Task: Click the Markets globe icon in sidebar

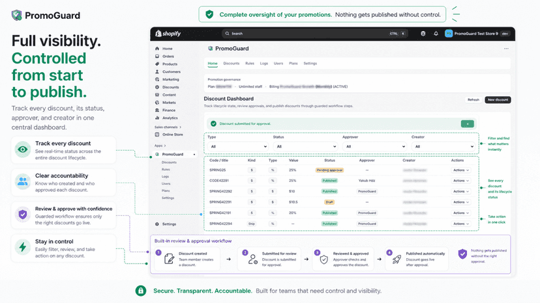Action: [x=157, y=102]
